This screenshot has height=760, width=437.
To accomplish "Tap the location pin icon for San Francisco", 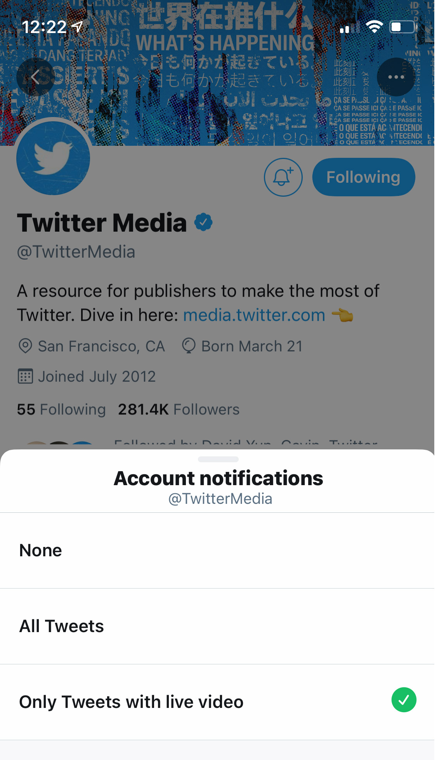I will 25,346.
